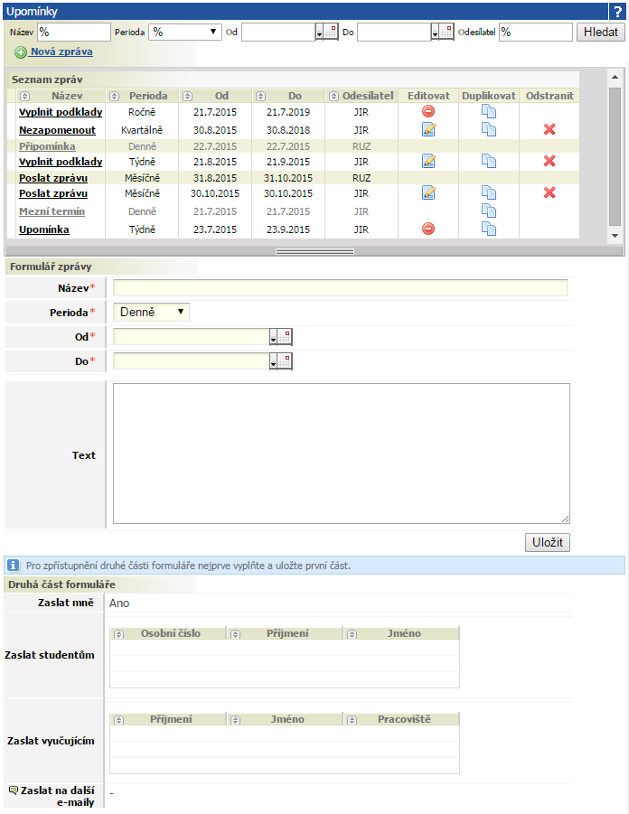Open date dropdown arrow in filter Do field
The width and height of the screenshot is (629, 814).
click(x=435, y=34)
